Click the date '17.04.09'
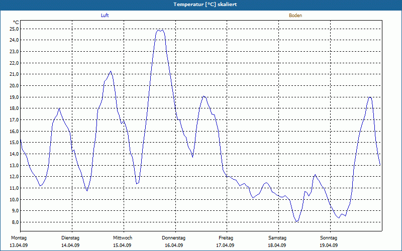The height and width of the screenshot is (251, 402). (x=225, y=245)
